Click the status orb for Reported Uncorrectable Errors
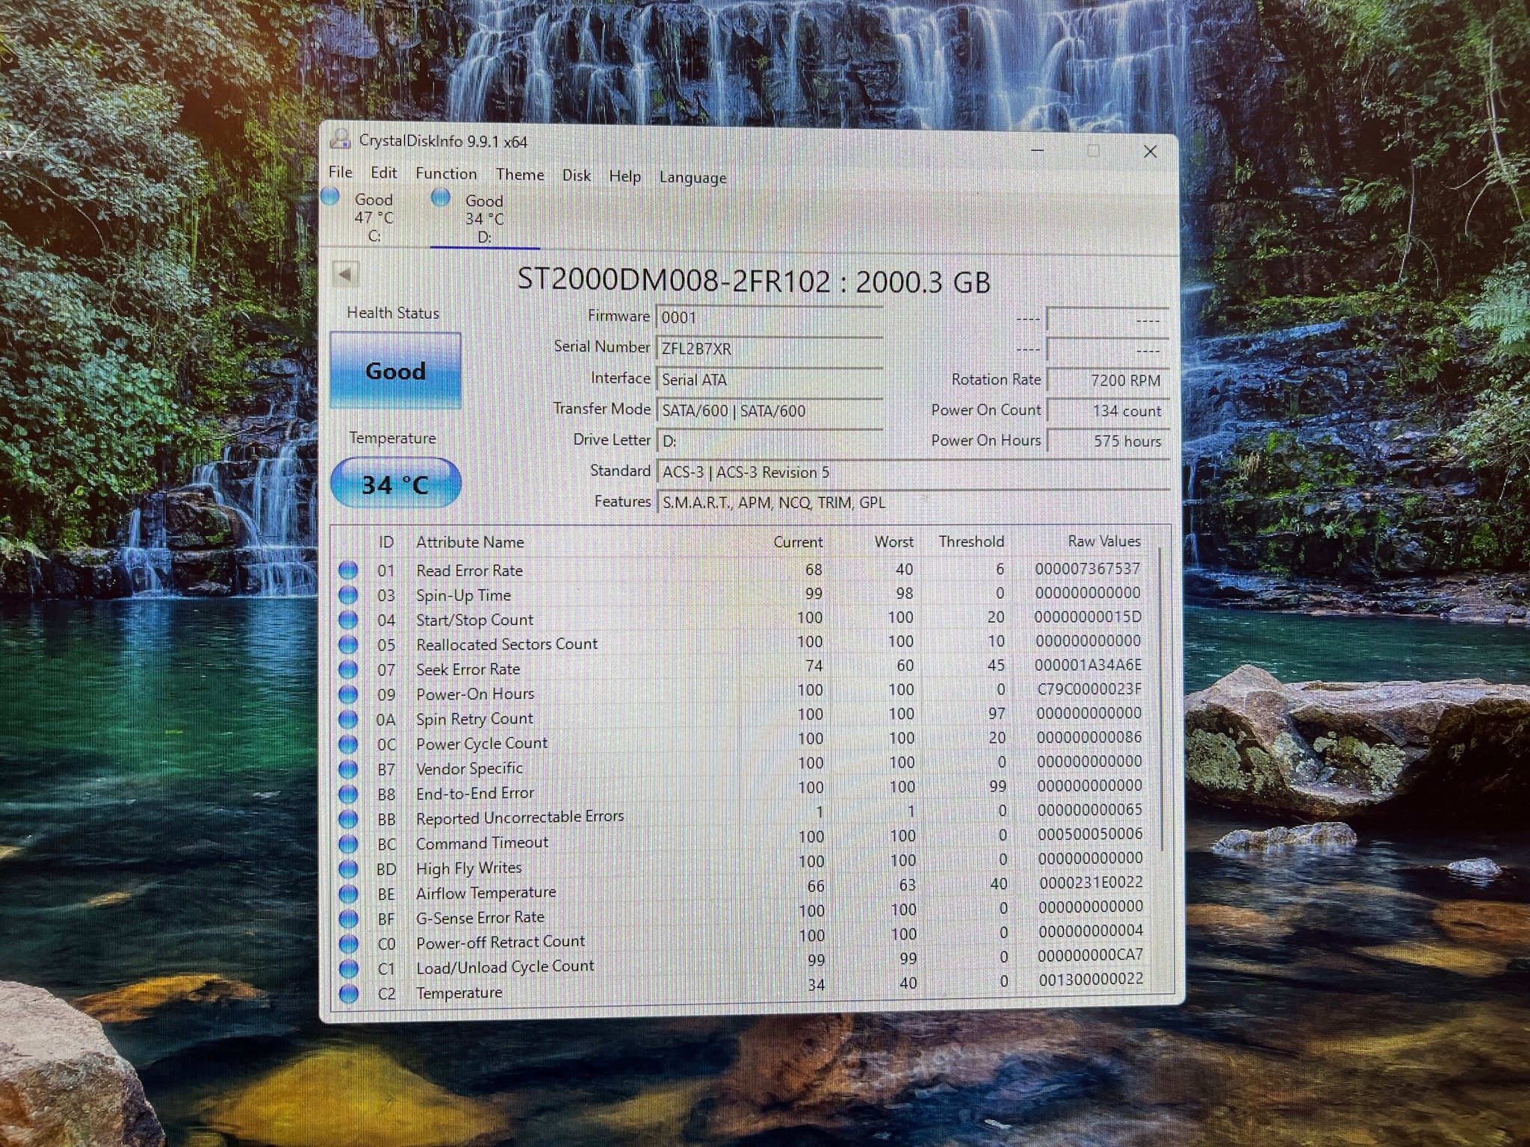 tap(348, 819)
